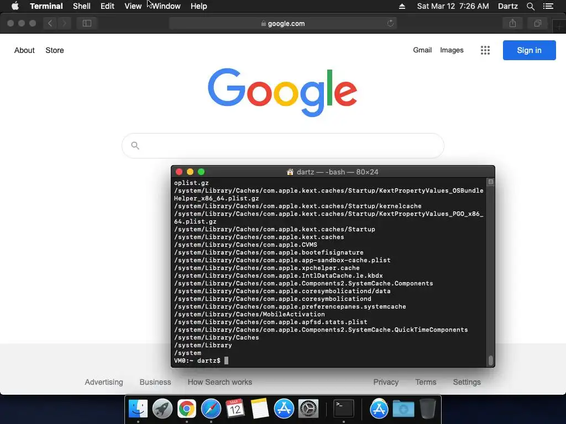This screenshot has width=566, height=424.
Task: Open the Images link
Action: tap(452, 50)
